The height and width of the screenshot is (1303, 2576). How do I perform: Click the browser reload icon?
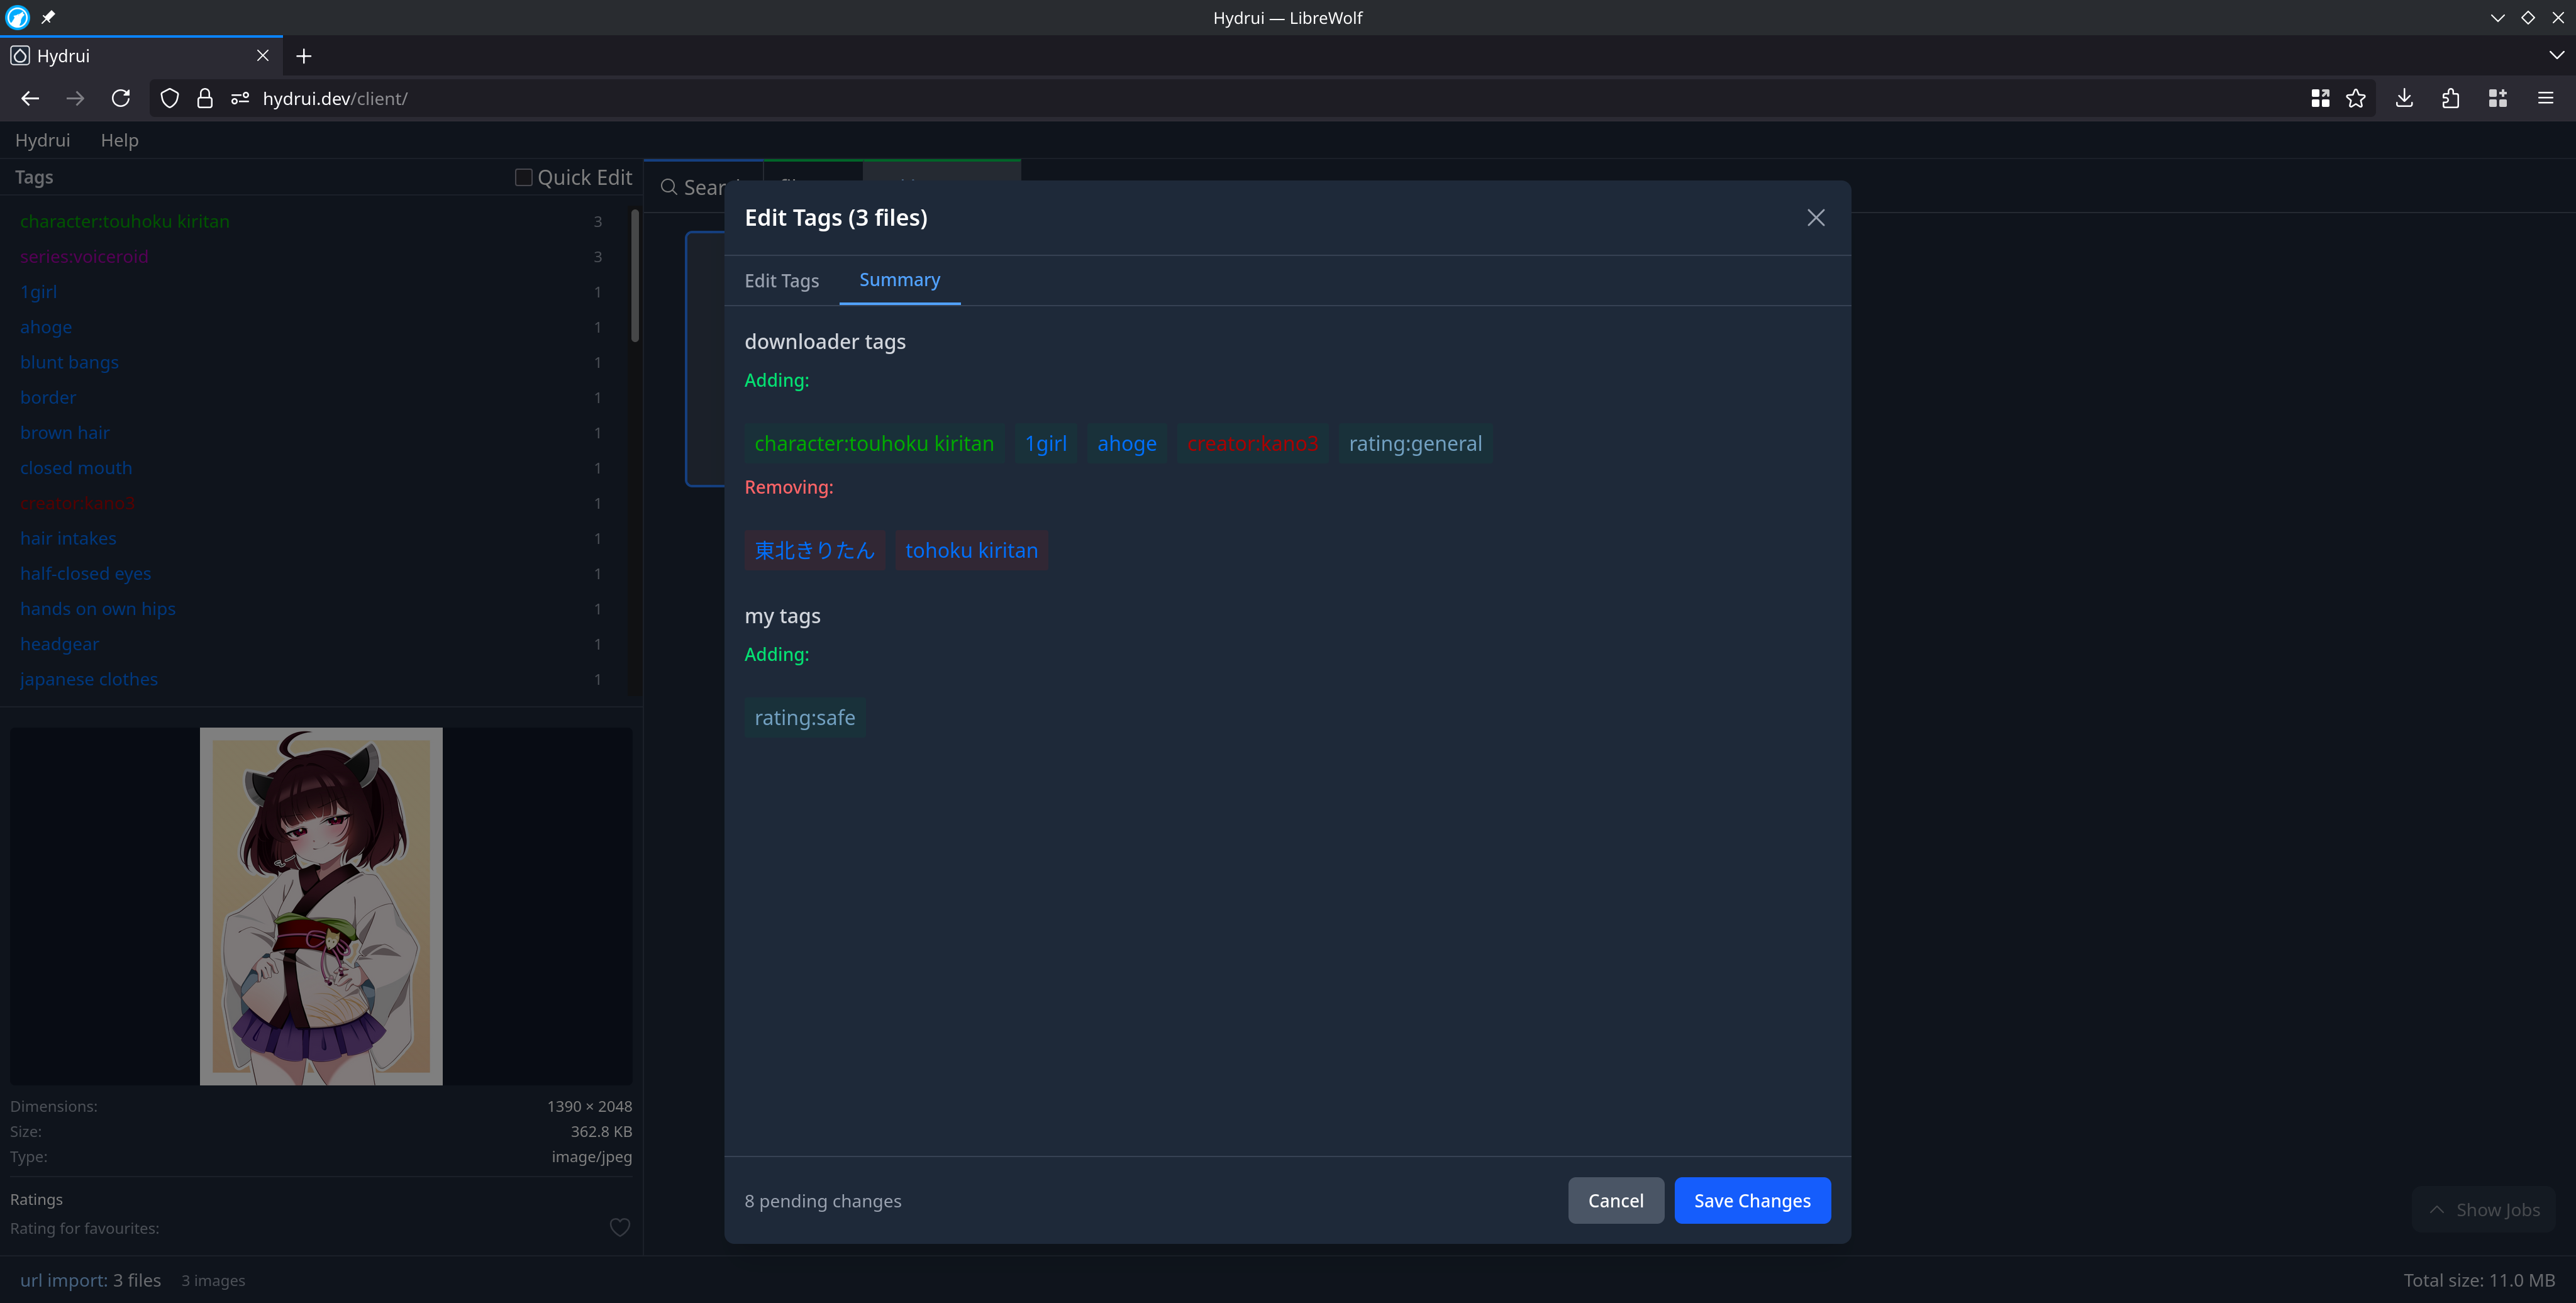[x=121, y=98]
